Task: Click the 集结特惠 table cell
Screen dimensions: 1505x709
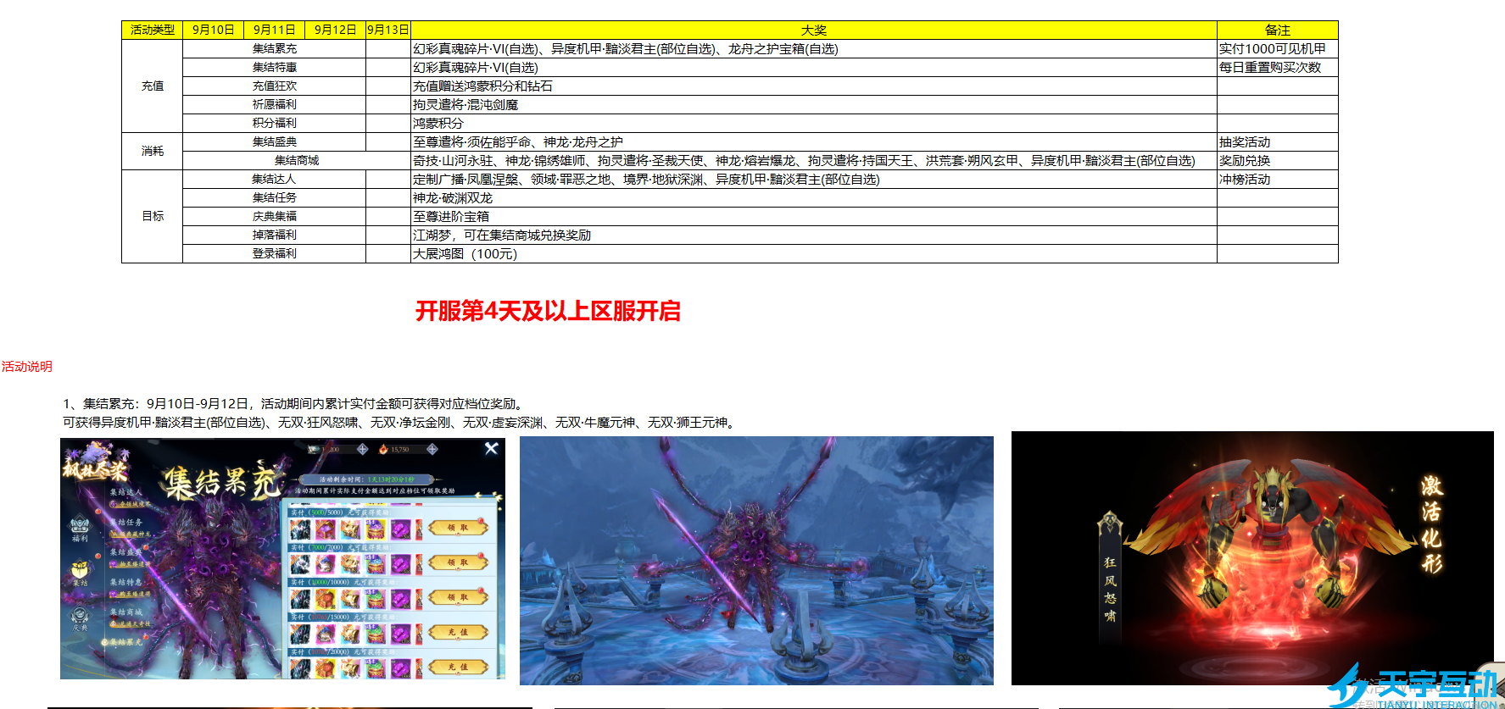Action: coord(275,67)
